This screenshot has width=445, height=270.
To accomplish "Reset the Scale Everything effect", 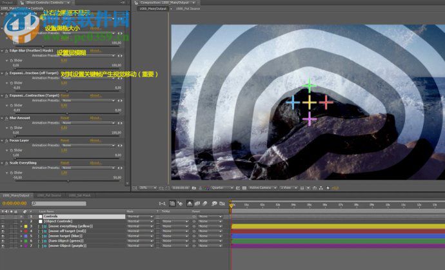I will 64,163.
